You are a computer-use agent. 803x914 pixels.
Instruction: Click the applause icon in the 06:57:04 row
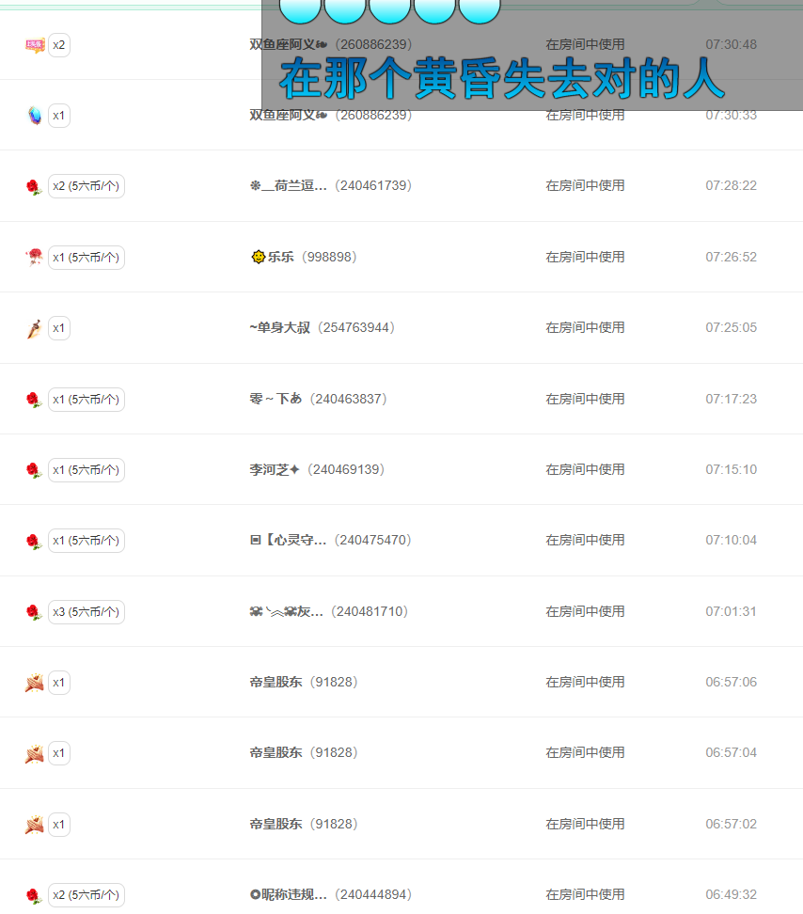pyautogui.click(x=35, y=753)
